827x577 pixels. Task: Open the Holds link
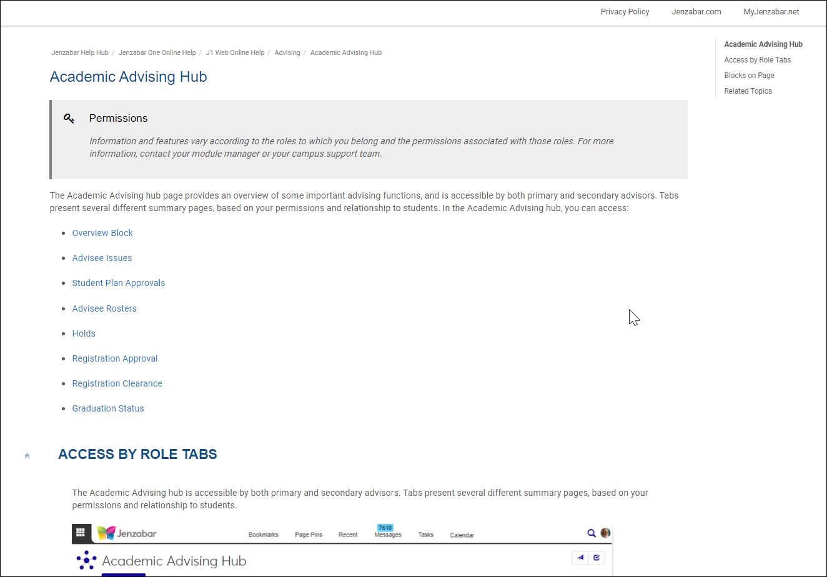pyautogui.click(x=84, y=333)
